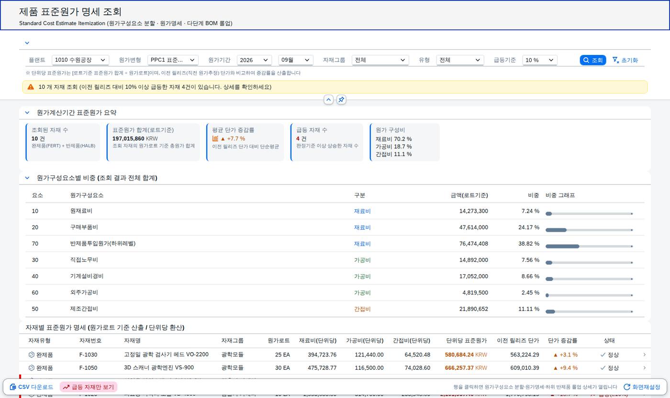Sort by 단위당 표준원가 column header
The image size is (670, 398).
click(x=466, y=341)
